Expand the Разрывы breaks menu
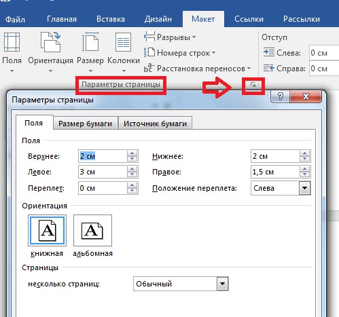339x317 pixels. 170,37
